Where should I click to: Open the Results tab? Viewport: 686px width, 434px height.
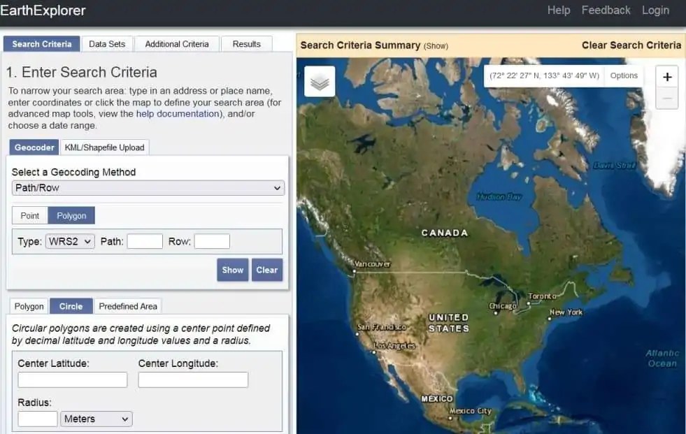246,43
